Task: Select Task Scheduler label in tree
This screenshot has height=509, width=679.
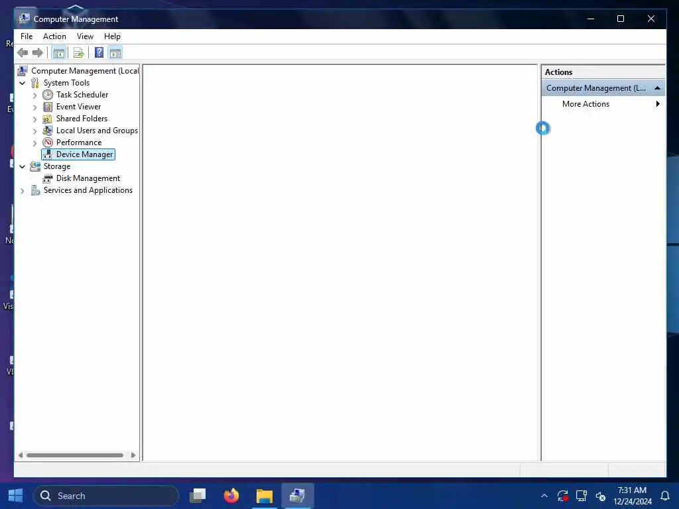Action: (x=82, y=95)
